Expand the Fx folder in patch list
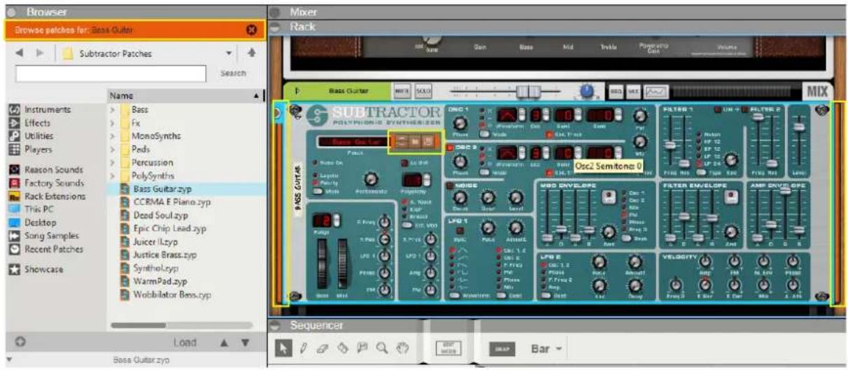 [x=112, y=123]
